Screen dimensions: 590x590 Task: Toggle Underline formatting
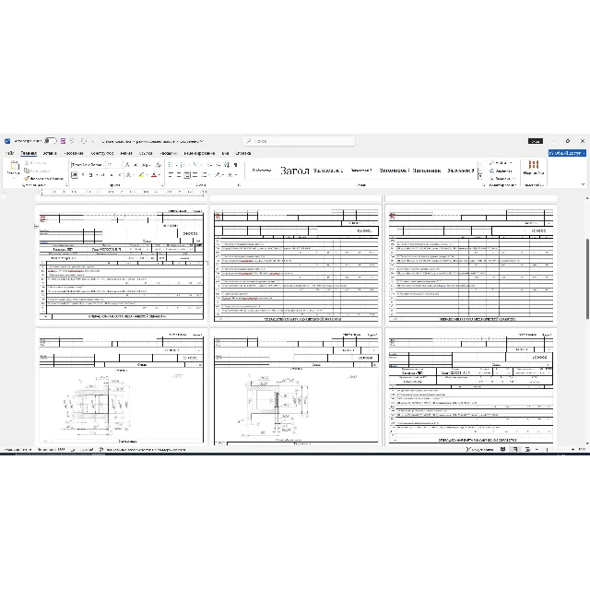(x=90, y=175)
